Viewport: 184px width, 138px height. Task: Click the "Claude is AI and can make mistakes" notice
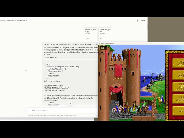coord(52,115)
